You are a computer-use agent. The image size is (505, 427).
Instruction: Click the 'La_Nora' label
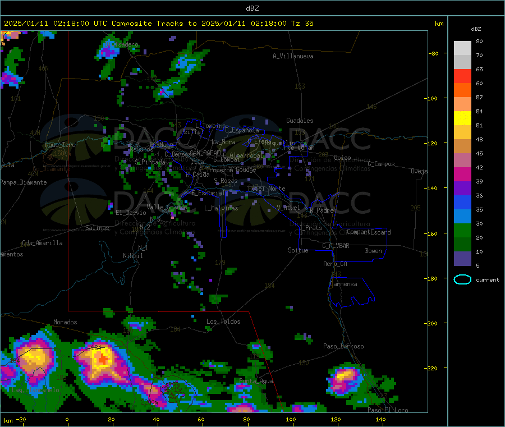(x=223, y=142)
